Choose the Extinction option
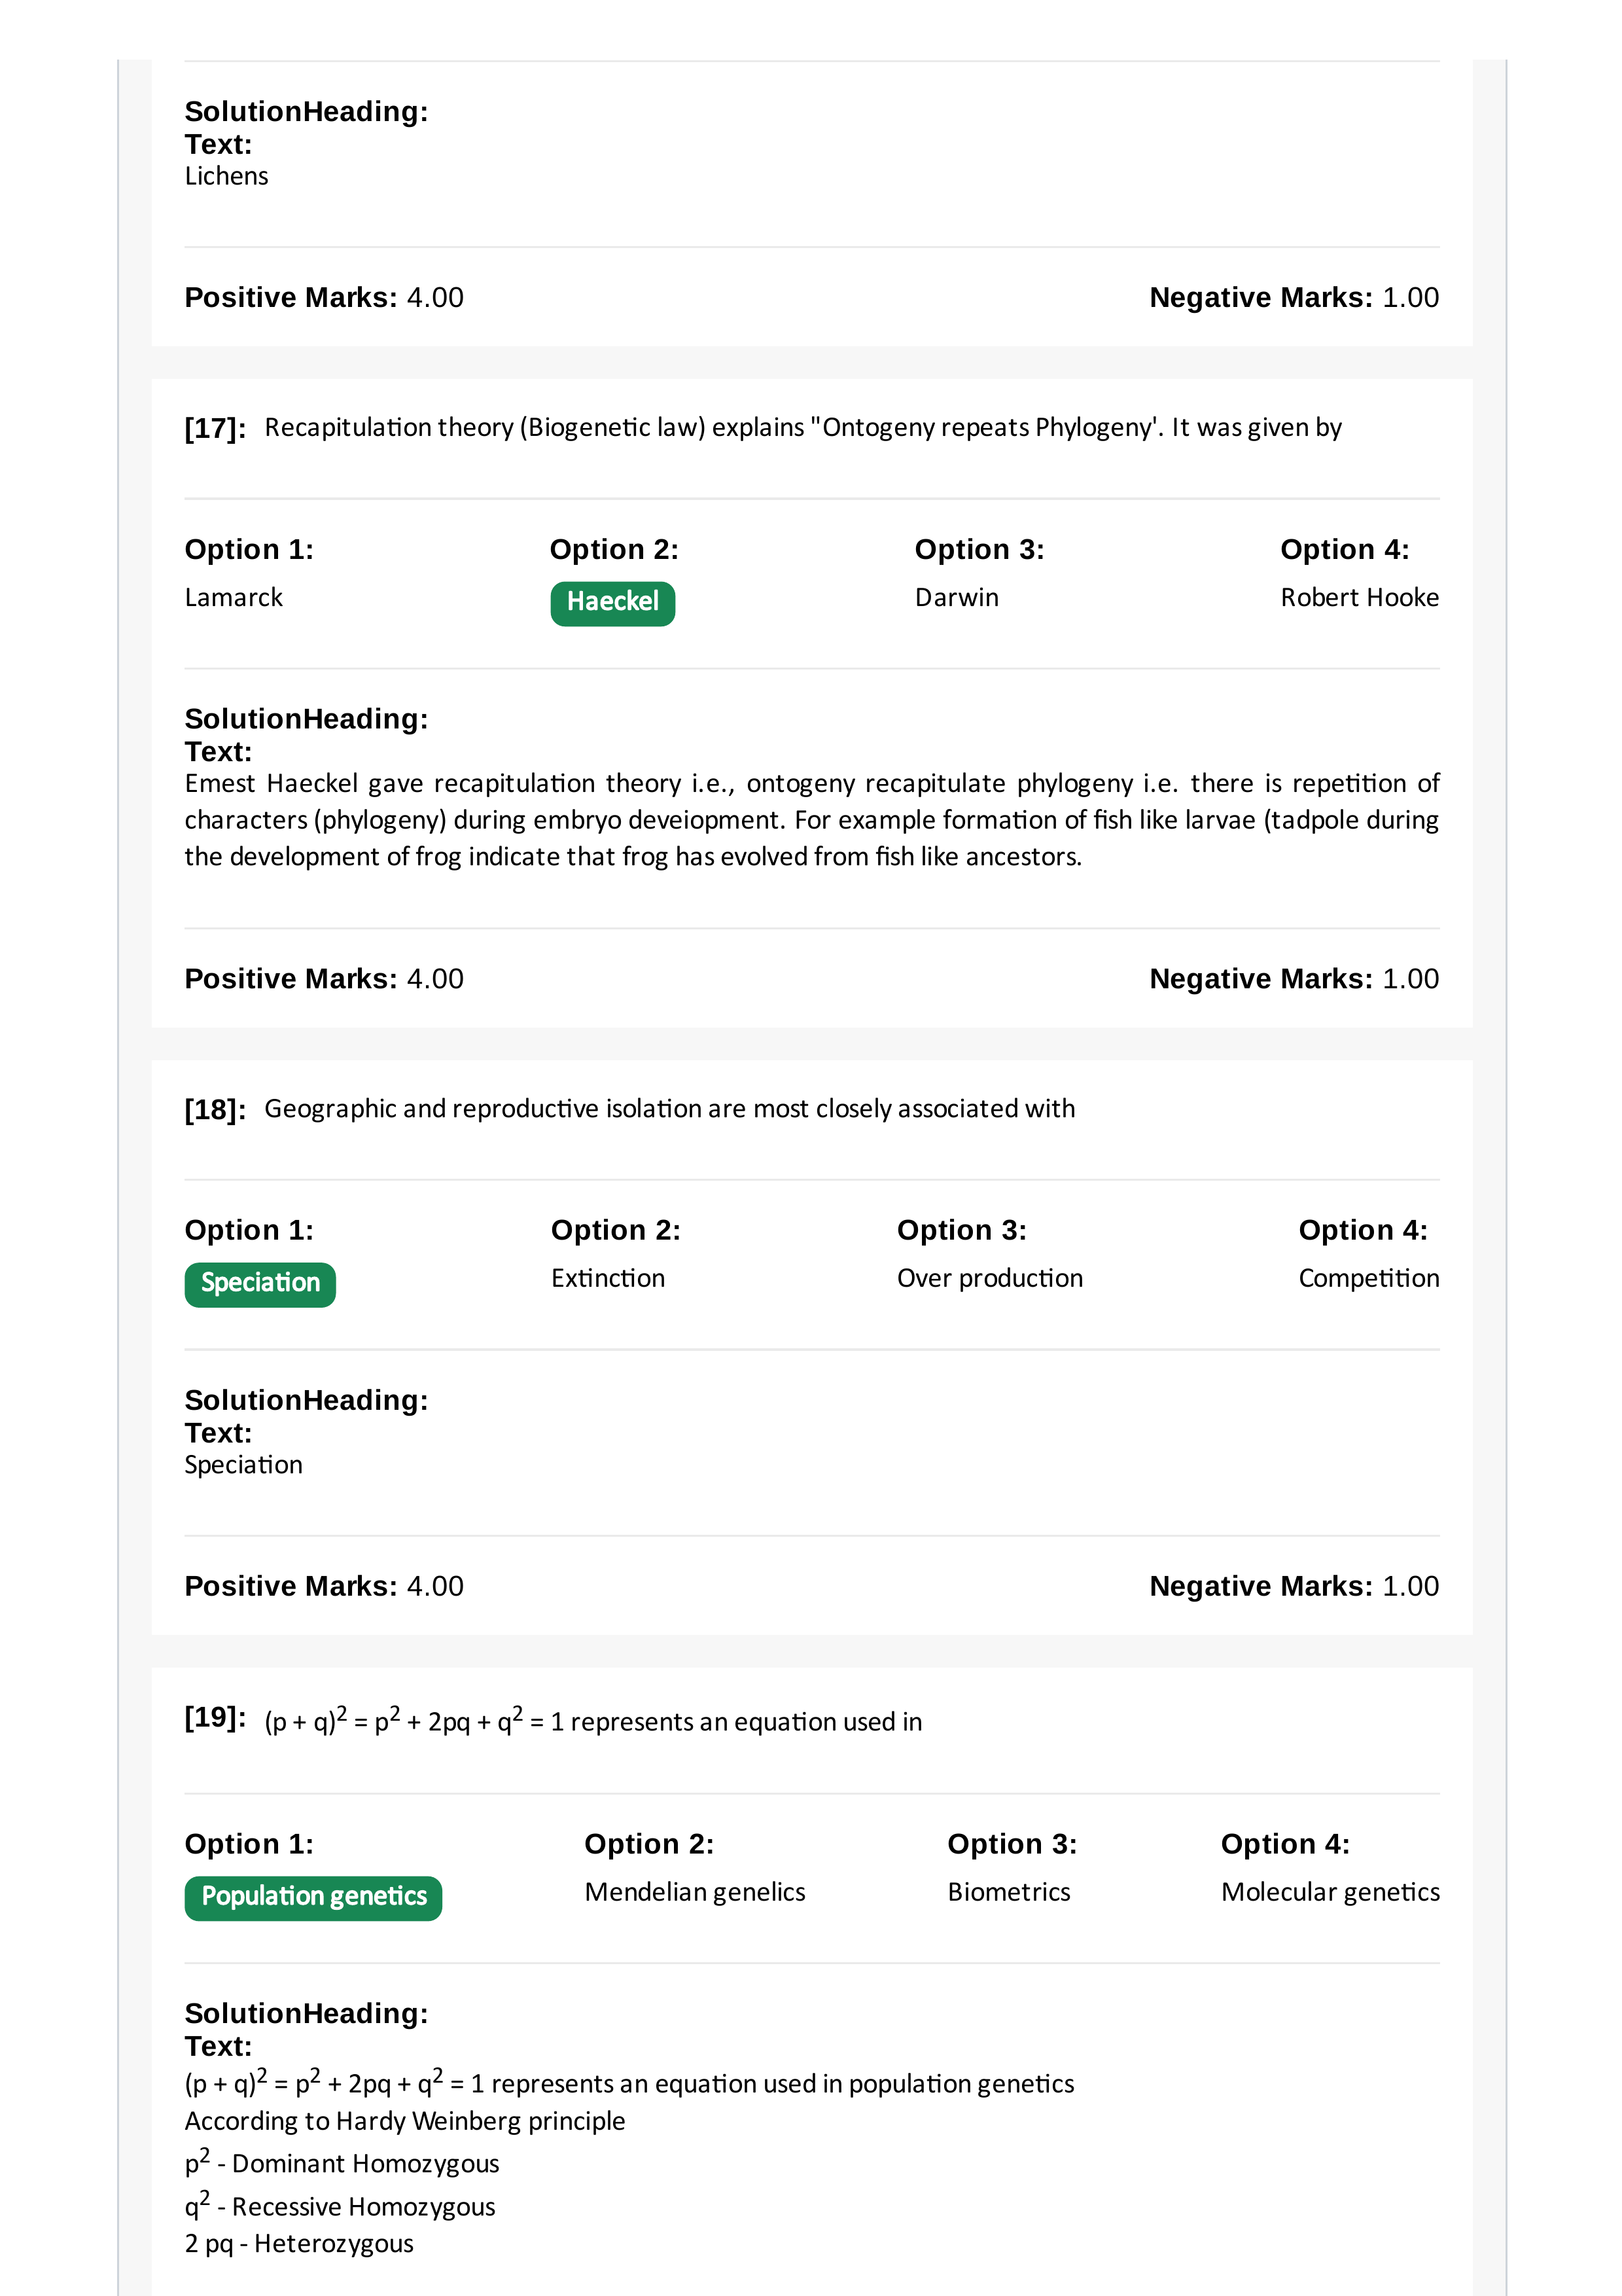1622x2296 pixels. coord(608,1279)
